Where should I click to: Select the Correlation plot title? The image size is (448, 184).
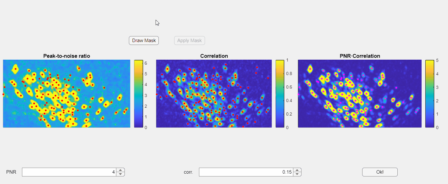[x=214, y=56]
